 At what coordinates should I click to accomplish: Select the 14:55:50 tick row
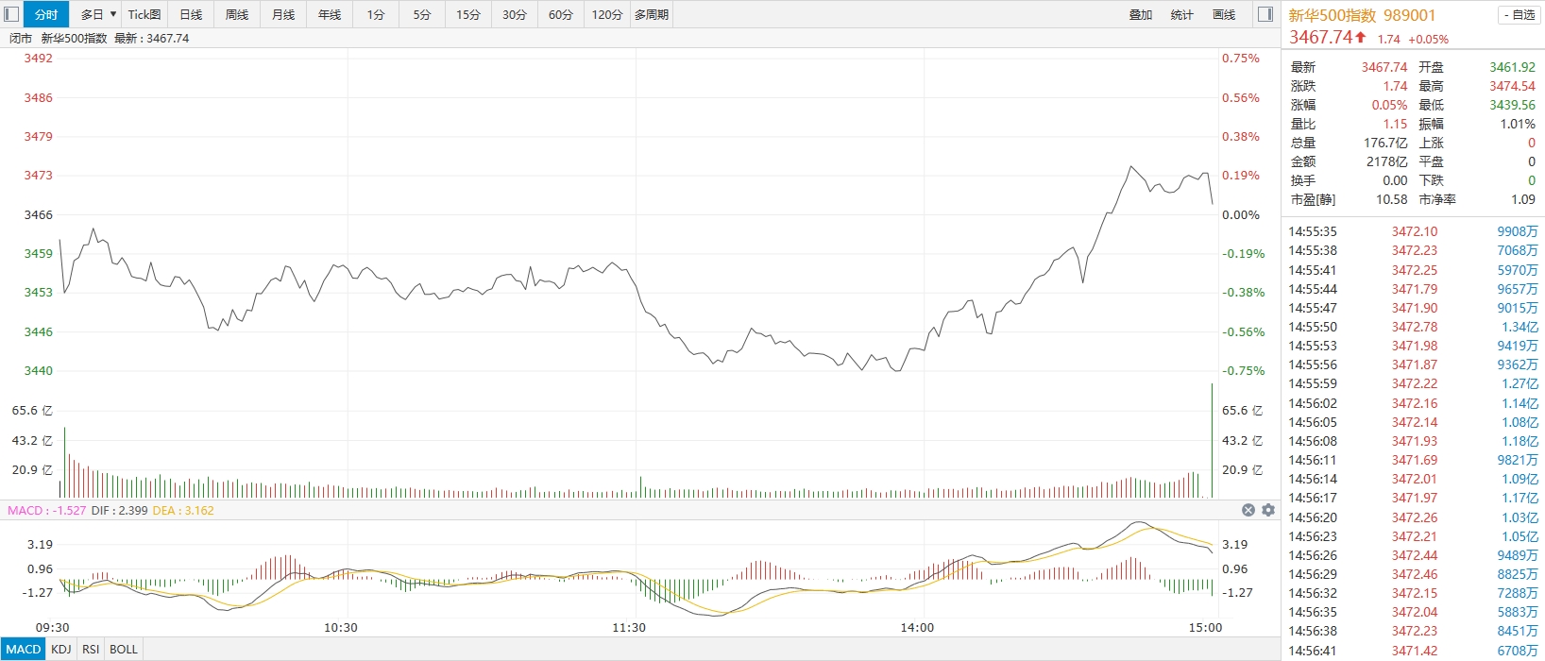1413,327
